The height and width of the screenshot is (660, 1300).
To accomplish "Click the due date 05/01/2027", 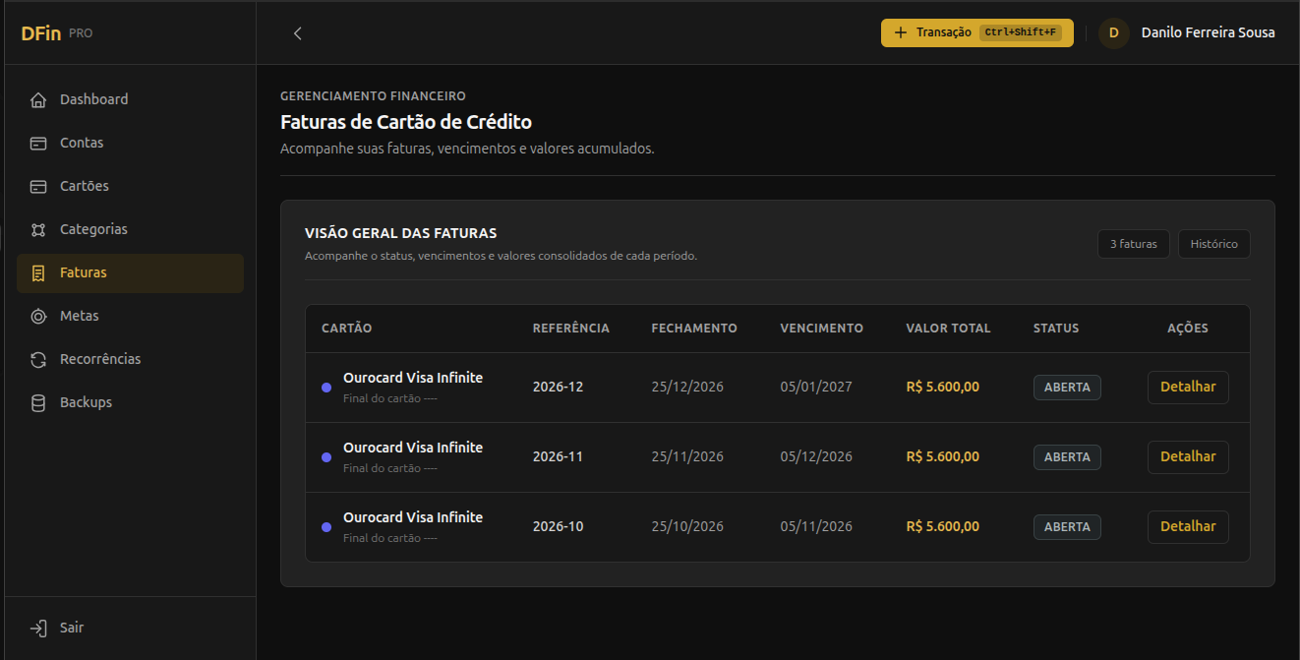I will pyautogui.click(x=816, y=387).
